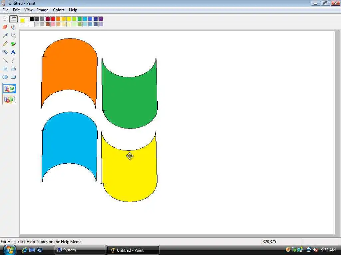
Task: Select the Text tool
Action: 13,52
